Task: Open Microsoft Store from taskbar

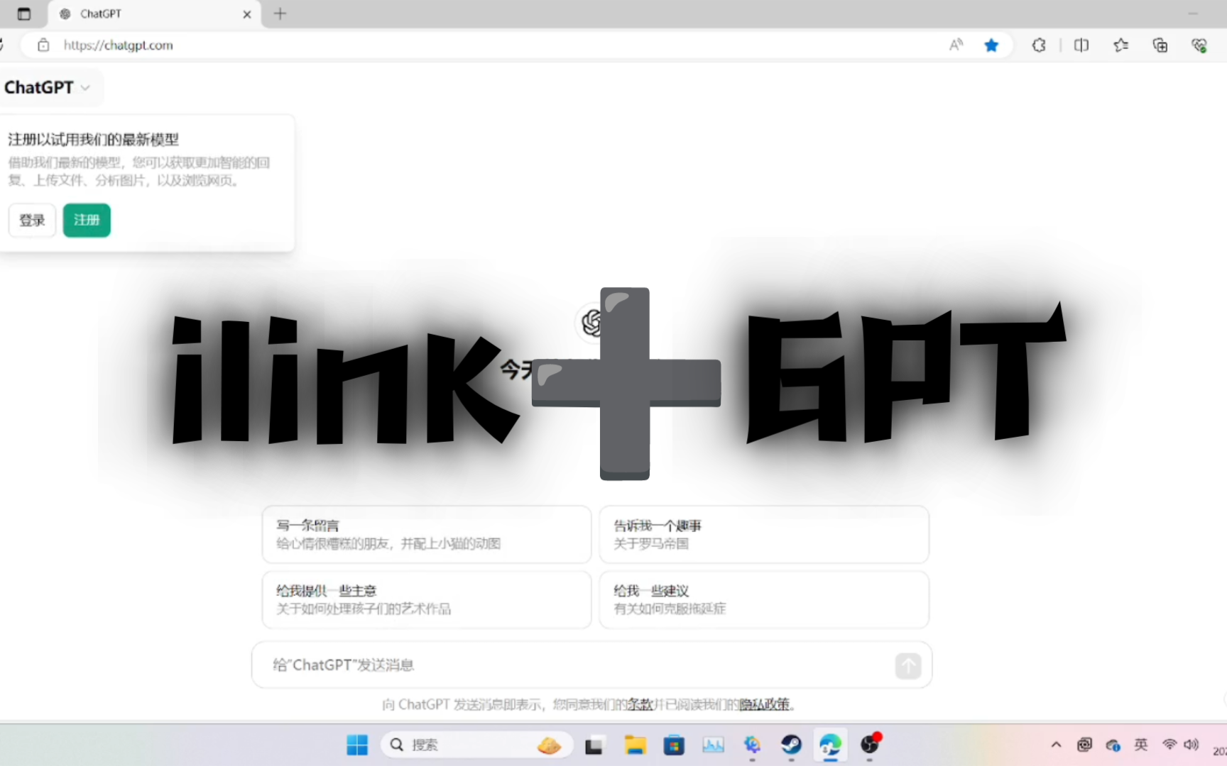Action: pyautogui.click(x=674, y=745)
